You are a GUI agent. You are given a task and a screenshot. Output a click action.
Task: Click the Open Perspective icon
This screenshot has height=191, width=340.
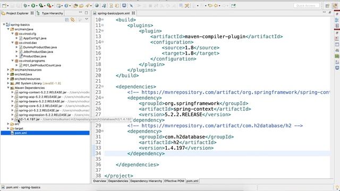pos(327,6)
